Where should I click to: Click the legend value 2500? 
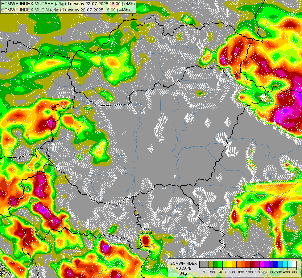click(278, 272)
